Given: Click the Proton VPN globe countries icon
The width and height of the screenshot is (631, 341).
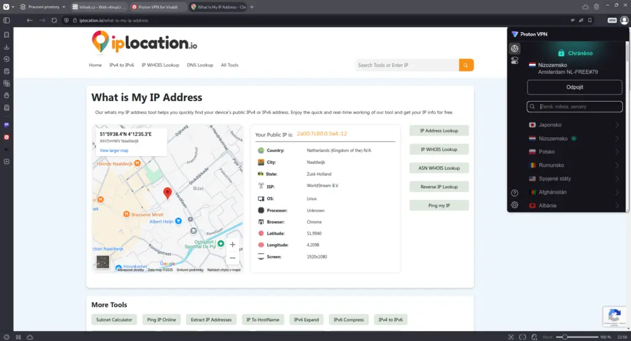Looking at the screenshot, I should (x=515, y=49).
